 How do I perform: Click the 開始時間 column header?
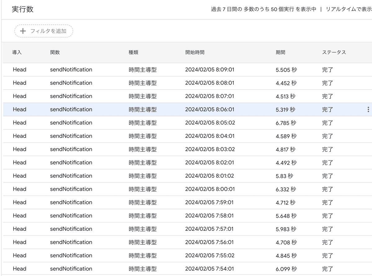pyautogui.click(x=195, y=52)
